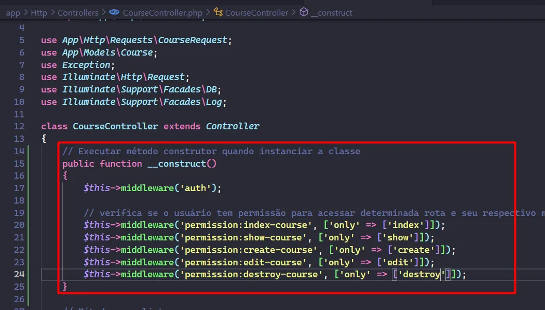The width and height of the screenshot is (545, 310).
Task: Select the CourseController.php breadcrumb file name
Action: pyautogui.click(x=162, y=12)
